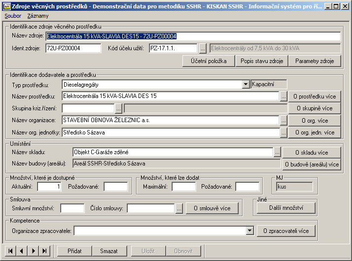Focus Požadované field under lze dodat
Screen dimensions: 352x261
click(247, 187)
